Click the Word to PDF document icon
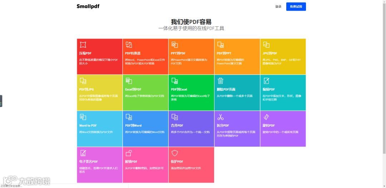The image size is (386, 188). tap(83, 117)
